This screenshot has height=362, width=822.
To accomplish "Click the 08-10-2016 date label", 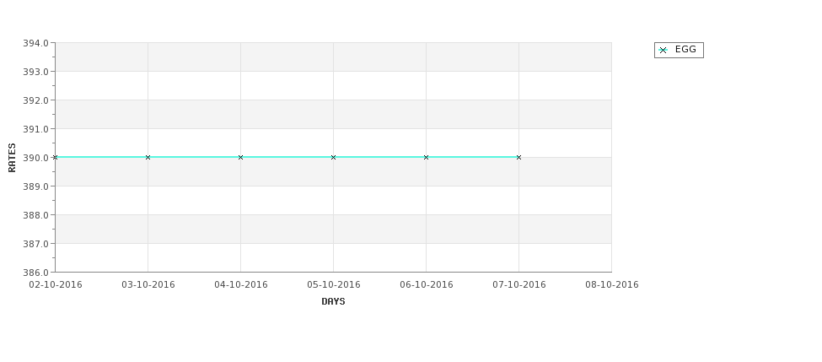I will tap(612, 285).
